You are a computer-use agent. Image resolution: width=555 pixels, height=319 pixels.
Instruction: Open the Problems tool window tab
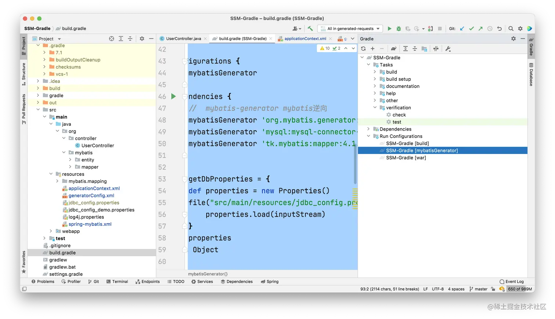[x=43, y=282]
